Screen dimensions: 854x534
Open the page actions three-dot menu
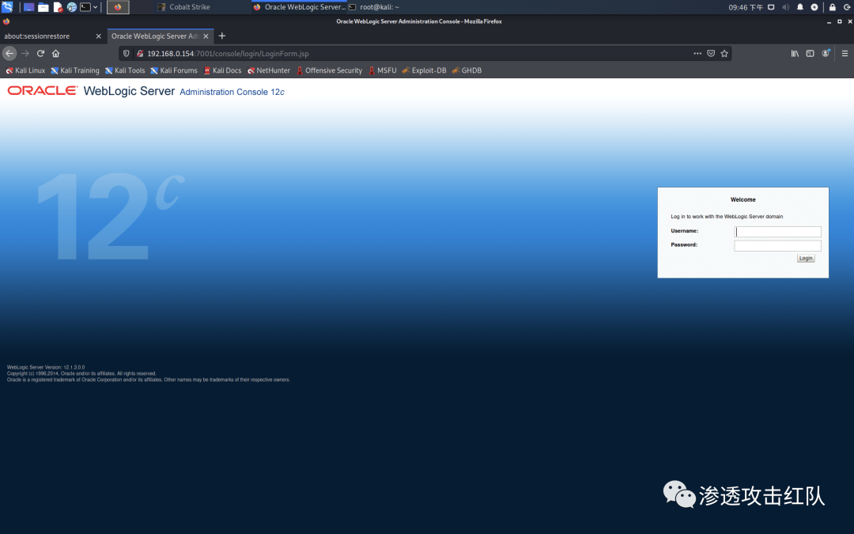coord(697,54)
